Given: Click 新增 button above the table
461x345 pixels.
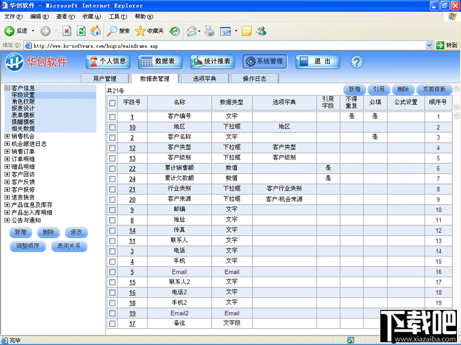Looking at the screenshot, I should 354,89.
